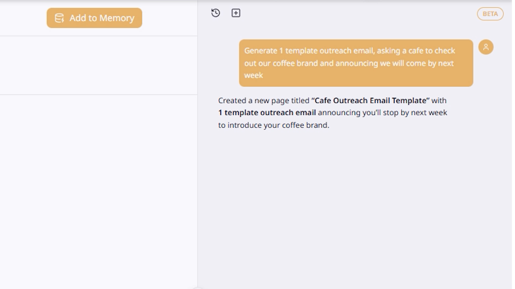Click the word "week" ending the prompt
515x289 pixels.
pyautogui.click(x=253, y=75)
